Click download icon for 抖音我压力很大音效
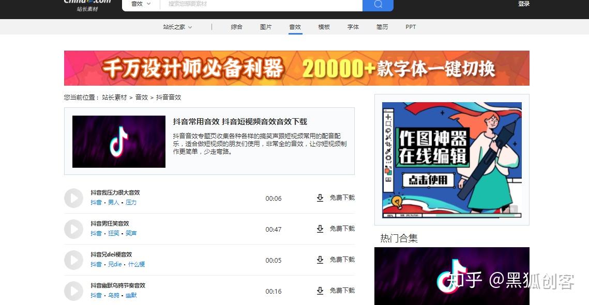This screenshot has width=589, height=305. 320,198
